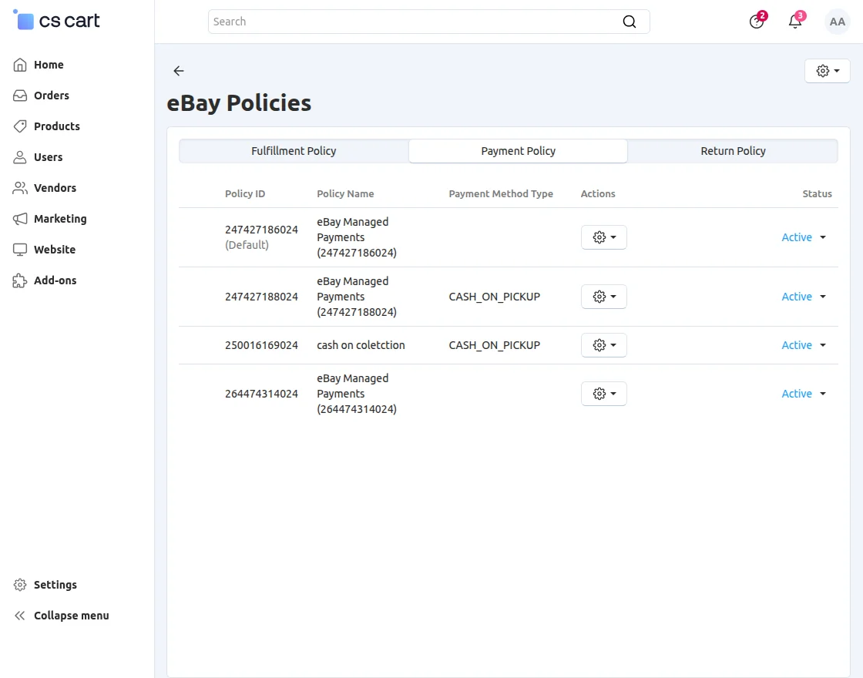Open actions dropdown for policy 247427188024
This screenshot has height=678, width=863.
click(x=604, y=297)
